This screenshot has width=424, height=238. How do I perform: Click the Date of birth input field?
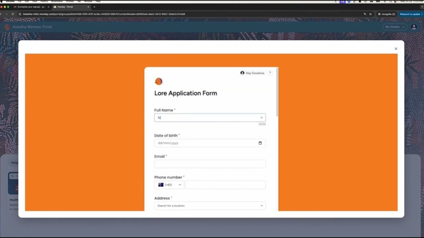210,143
